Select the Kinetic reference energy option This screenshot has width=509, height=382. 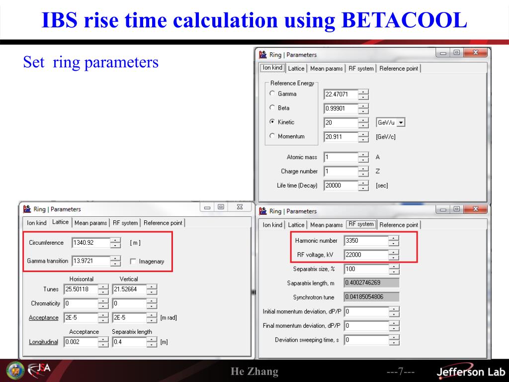[272, 122]
